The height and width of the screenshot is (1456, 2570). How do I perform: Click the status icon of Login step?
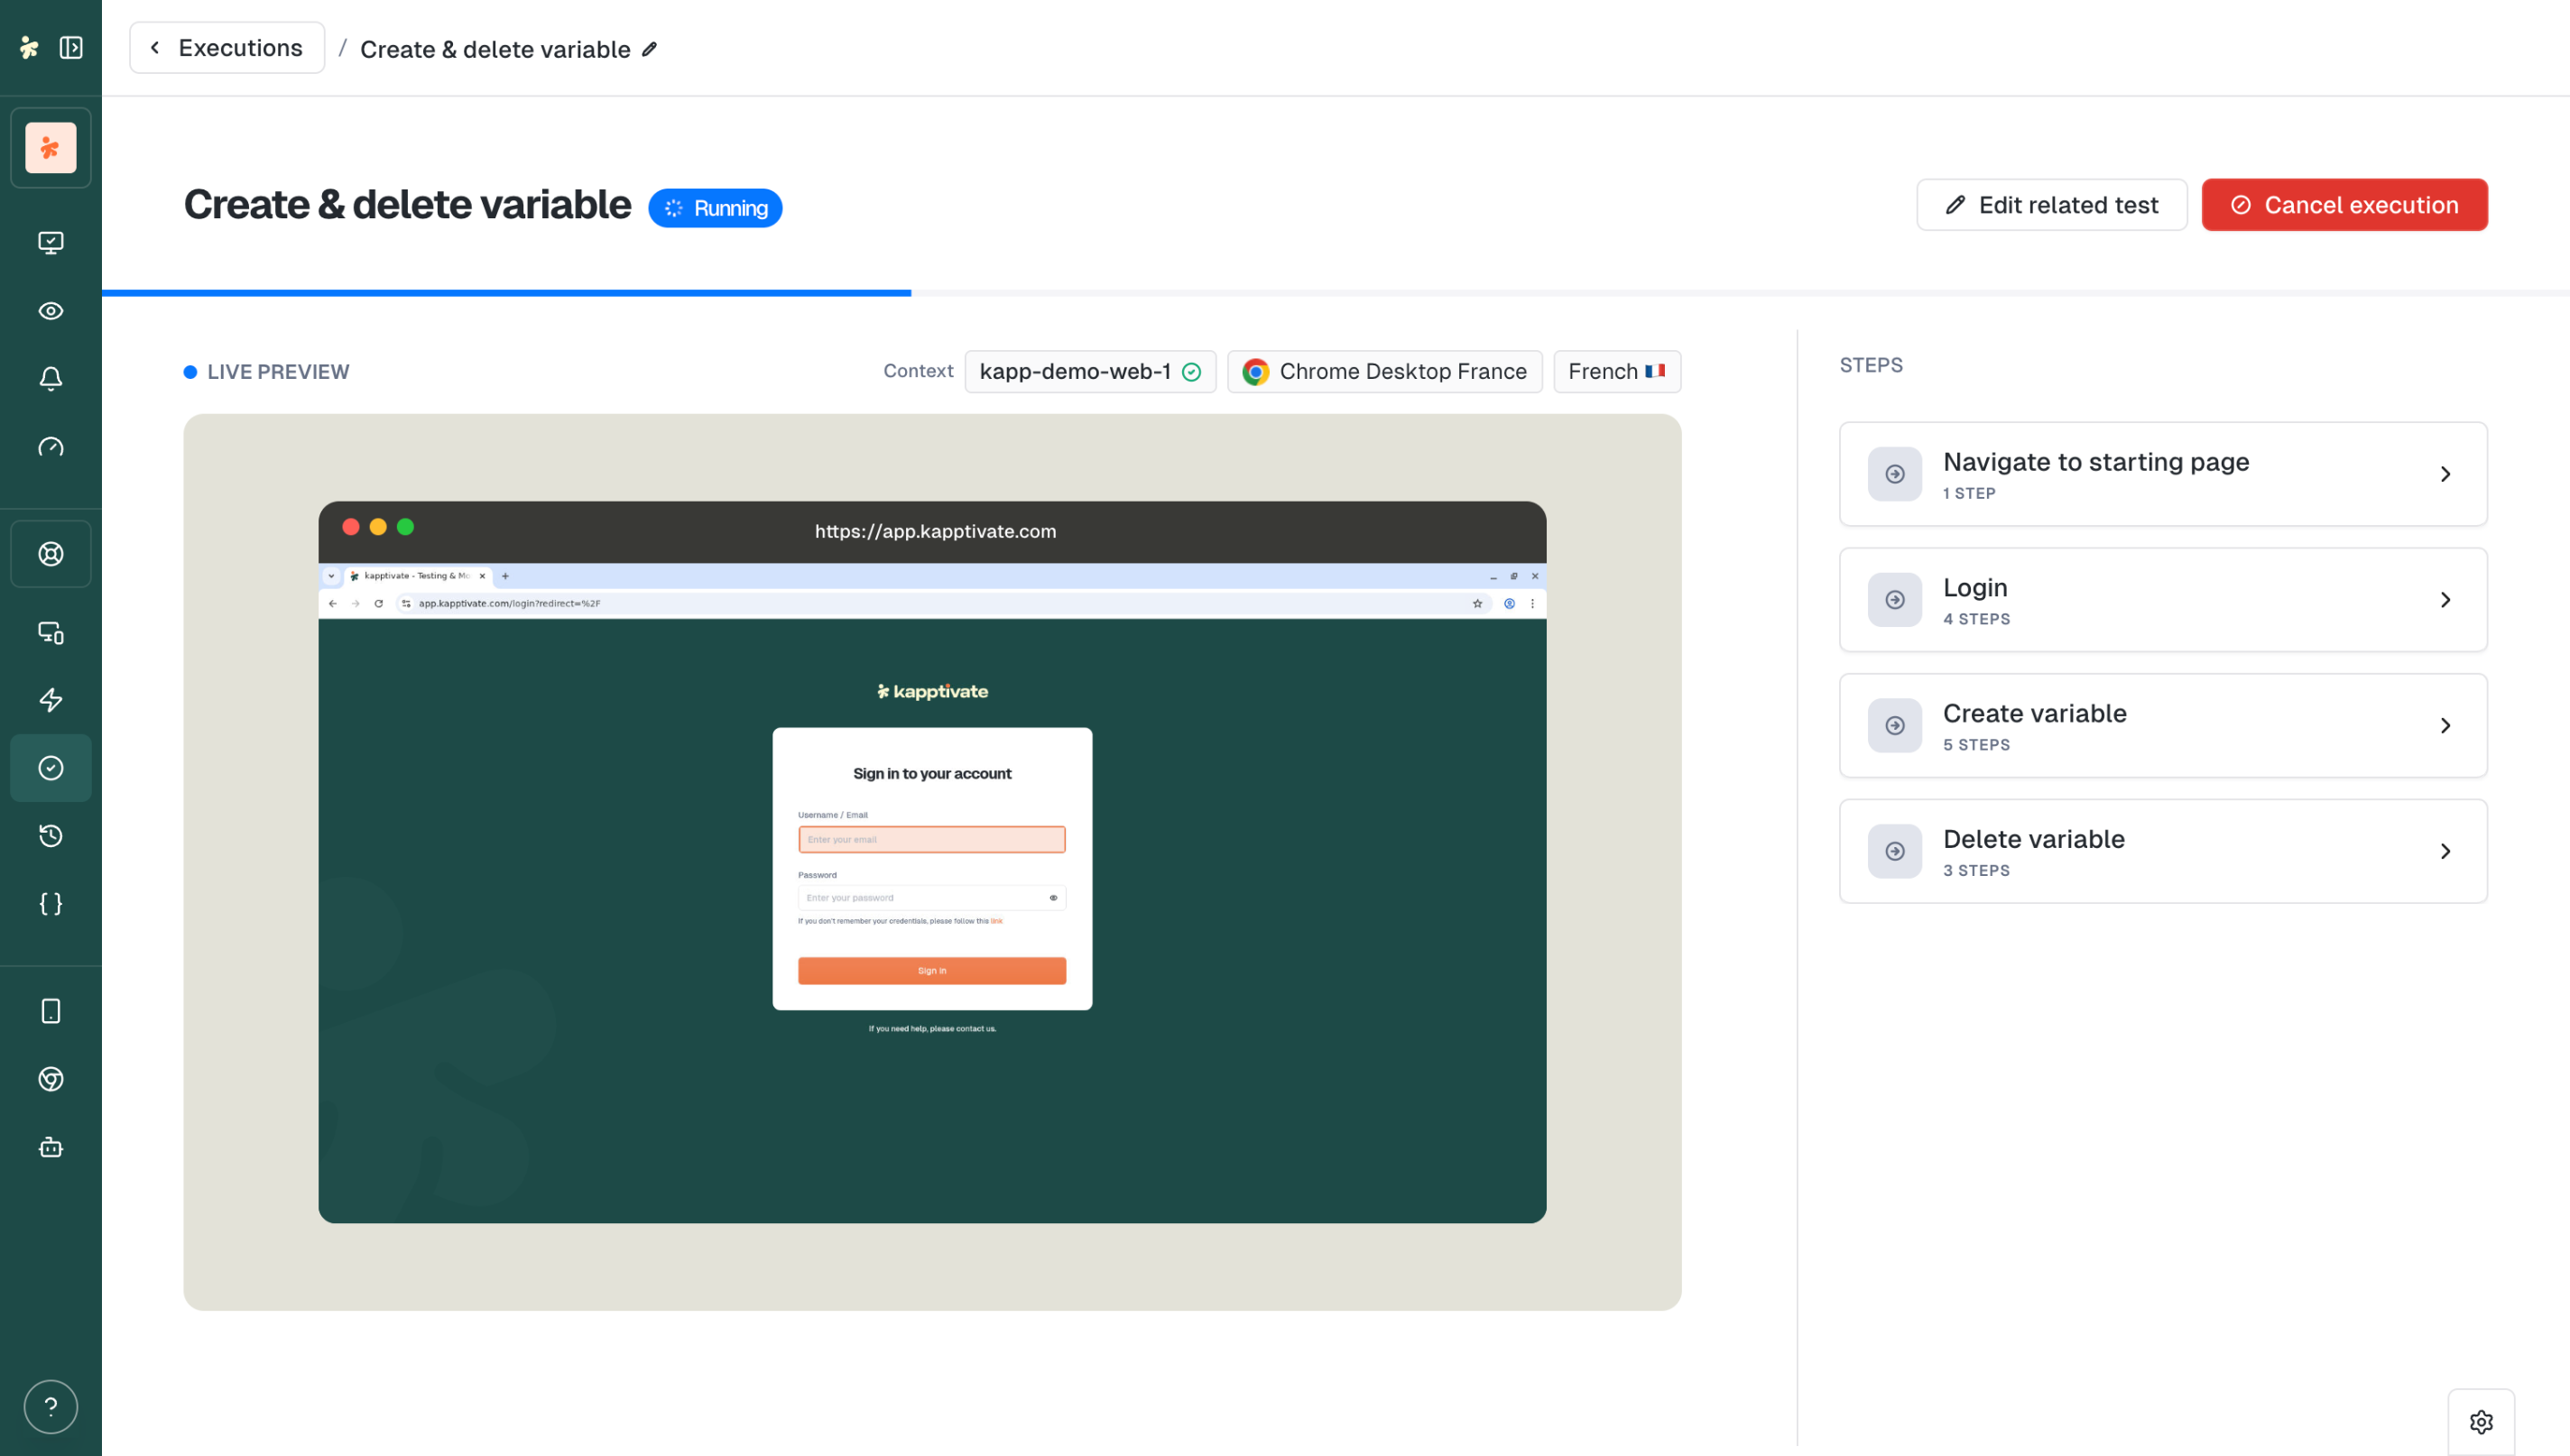[x=1894, y=600]
